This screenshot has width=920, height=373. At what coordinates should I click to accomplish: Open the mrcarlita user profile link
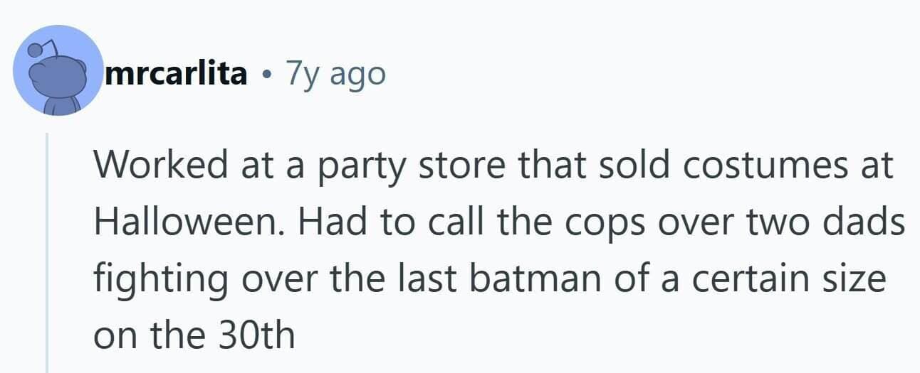pos(175,72)
